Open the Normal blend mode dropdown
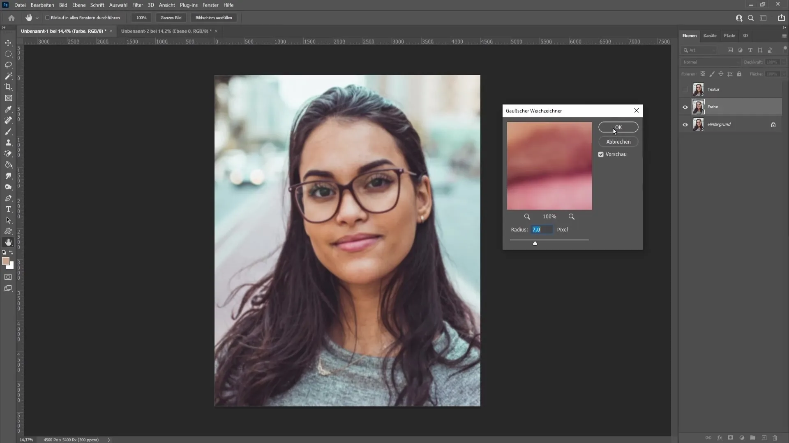 coord(711,62)
